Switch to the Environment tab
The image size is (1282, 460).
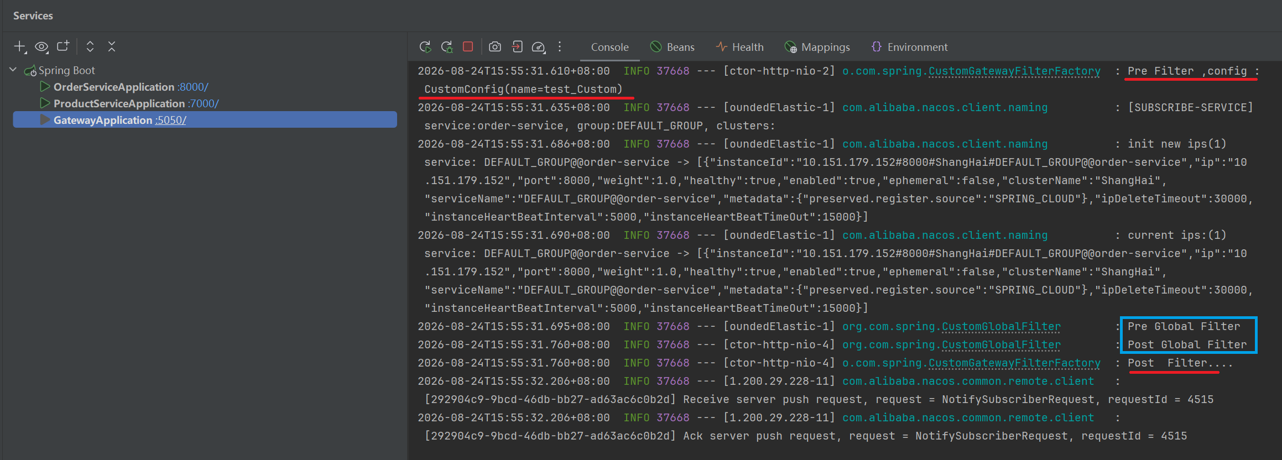coord(909,47)
